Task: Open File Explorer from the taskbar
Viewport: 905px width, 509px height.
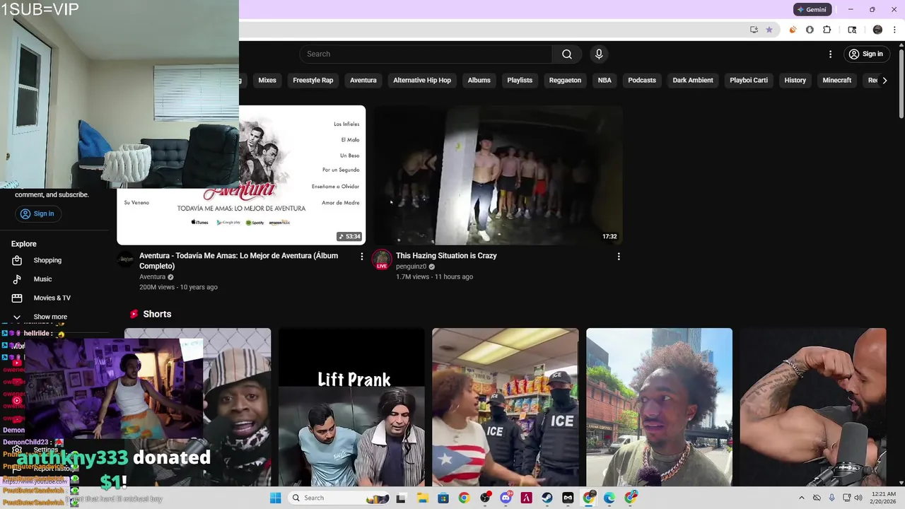Action: coord(422,498)
